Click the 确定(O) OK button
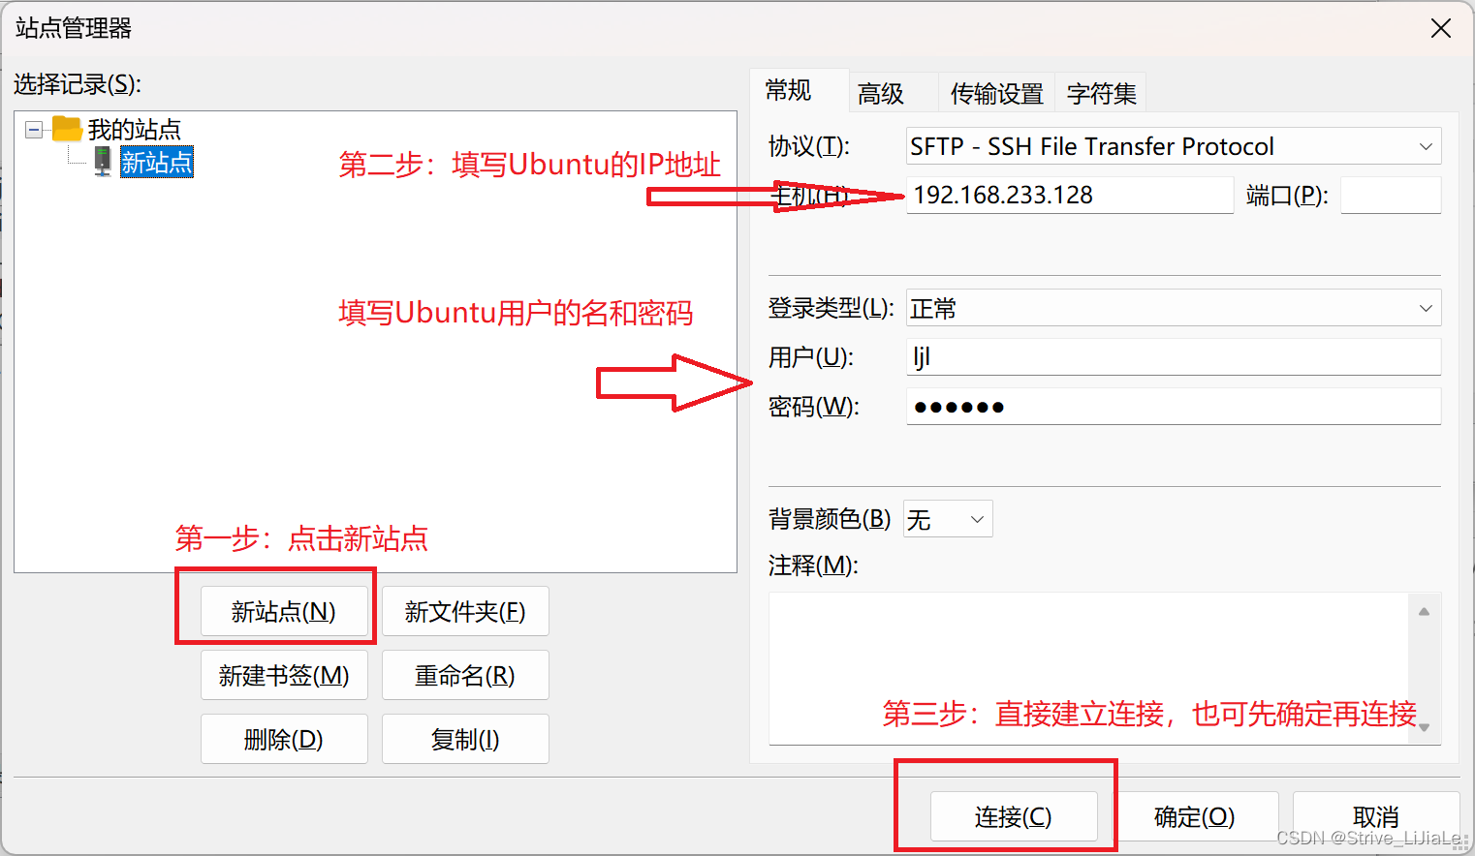The image size is (1475, 856). 1195,816
